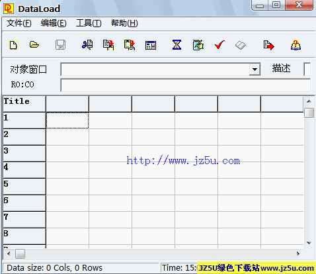Click the Data size status bar text
This screenshot has height=274, width=316.
[54, 268]
